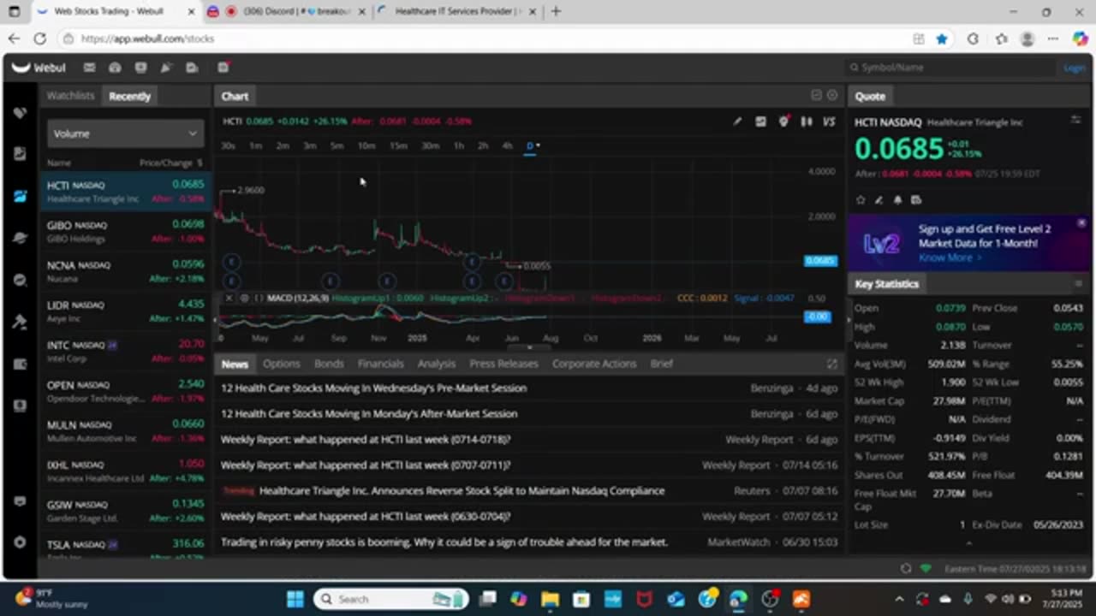The width and height of the screenshot is (1096, 616).
Task: Click the calendar icon with red dot in header
Action: click(223, 68)
